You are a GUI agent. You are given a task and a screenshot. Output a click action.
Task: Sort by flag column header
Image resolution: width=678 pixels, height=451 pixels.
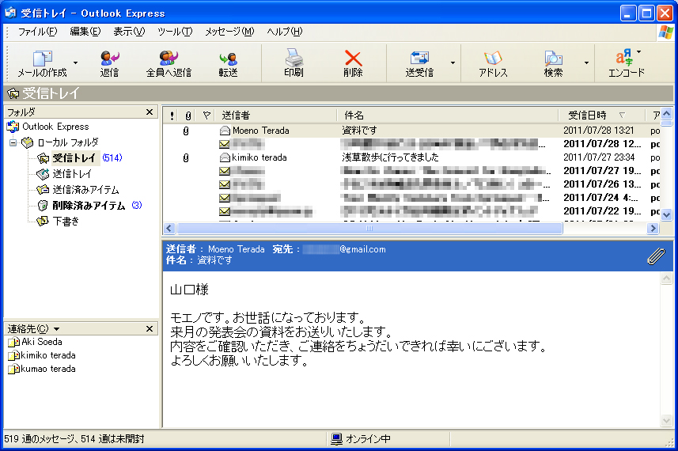[x=206, y=116]
